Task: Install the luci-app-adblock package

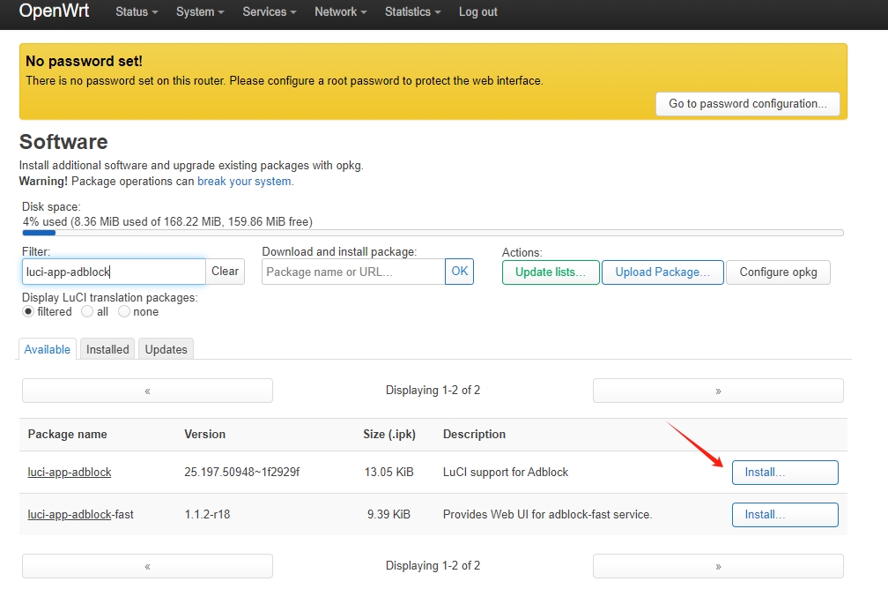Action: pyautogui.click(x=785, y=473)
